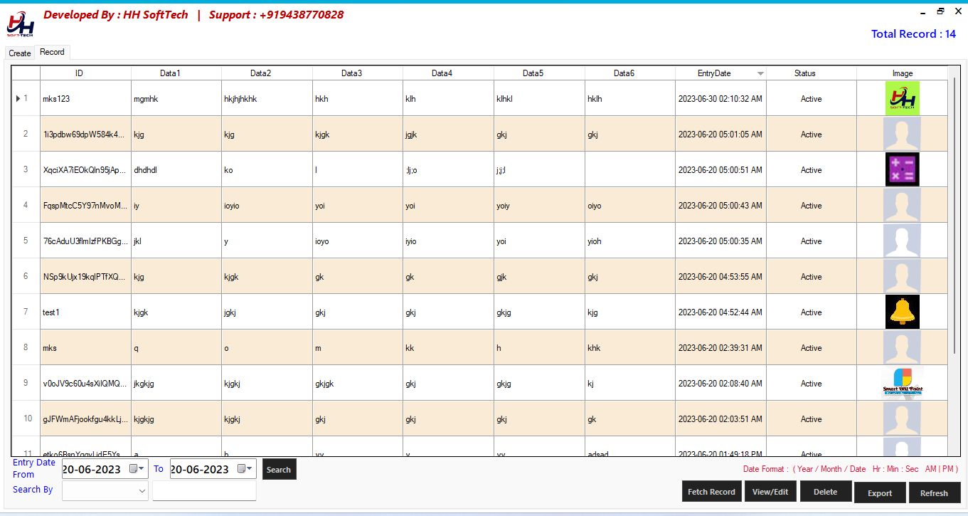
Task: Click the ID cell mks123
Action: click(x=85, y=99)
